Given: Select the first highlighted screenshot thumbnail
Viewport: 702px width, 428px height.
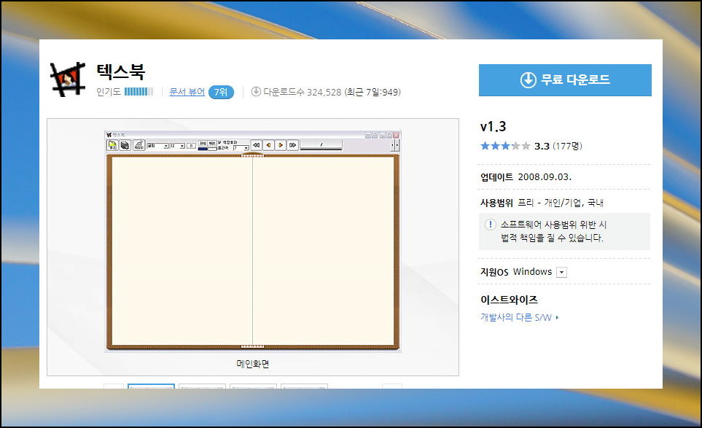Looking at the screenshot, I should [152, 386].
